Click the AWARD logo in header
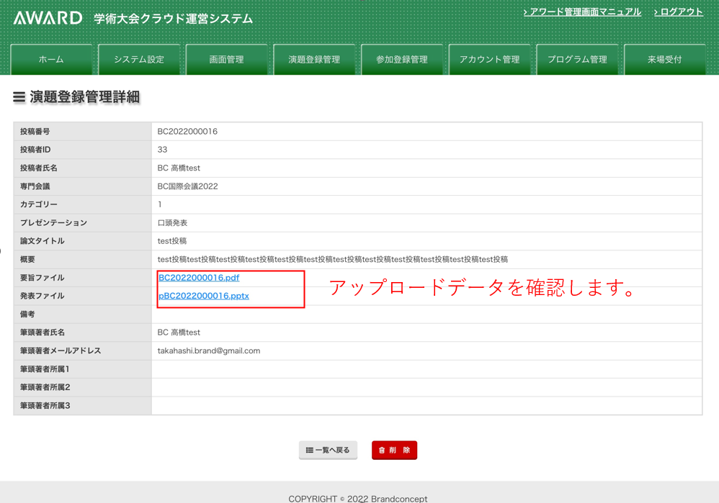 48,18
